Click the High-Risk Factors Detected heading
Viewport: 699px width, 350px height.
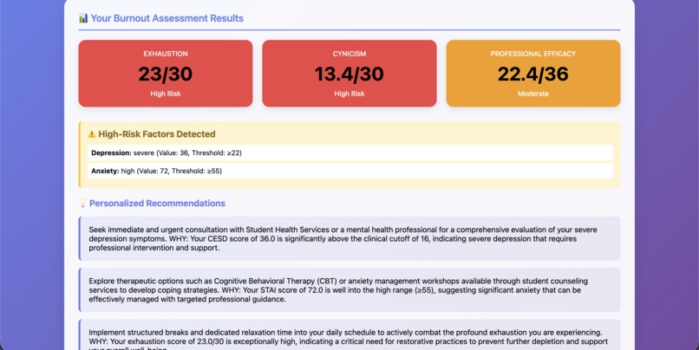[157, 134]
